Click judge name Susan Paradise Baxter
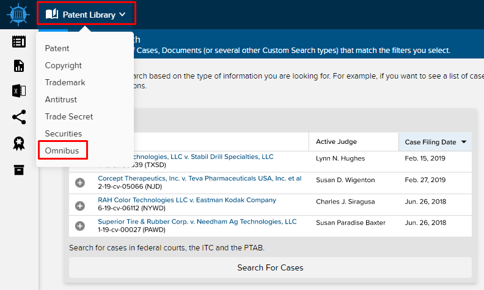Screen dimensions: 484x290 [351, 222]
